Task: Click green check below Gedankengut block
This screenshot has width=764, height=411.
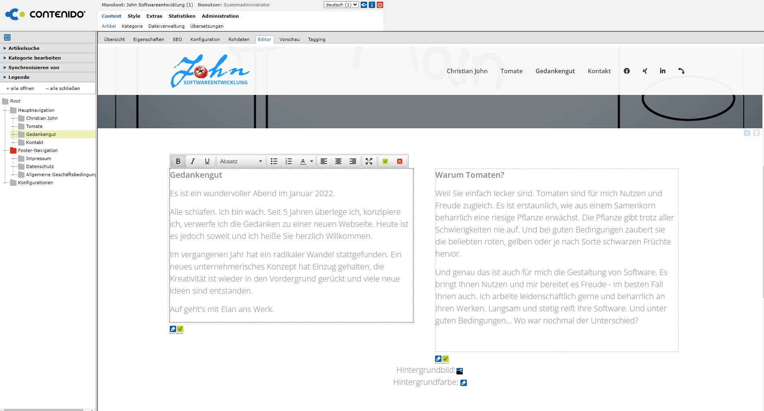Action: (180, 329)
